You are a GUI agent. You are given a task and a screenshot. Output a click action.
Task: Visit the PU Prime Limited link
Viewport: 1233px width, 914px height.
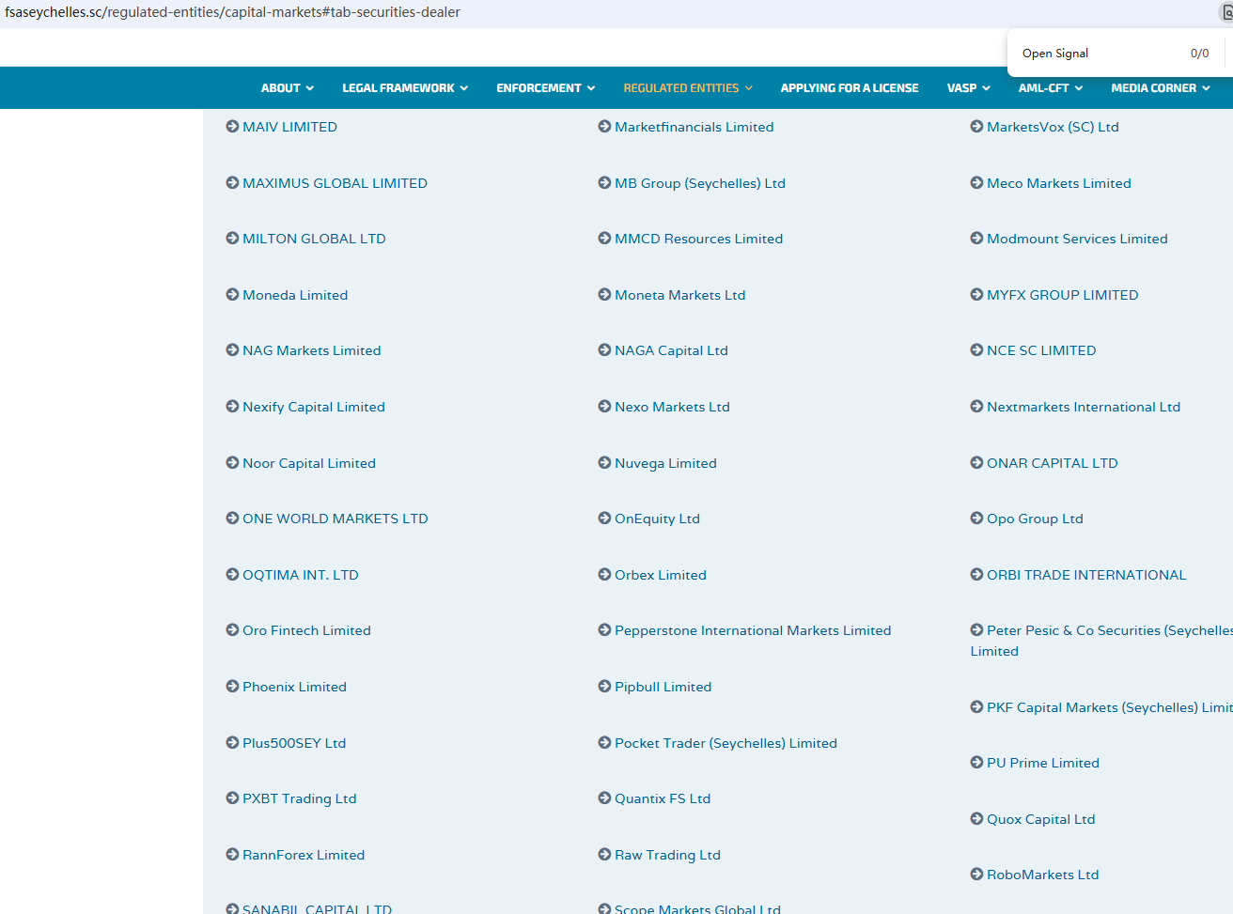pyautogui.click(x=1043, y=763)
